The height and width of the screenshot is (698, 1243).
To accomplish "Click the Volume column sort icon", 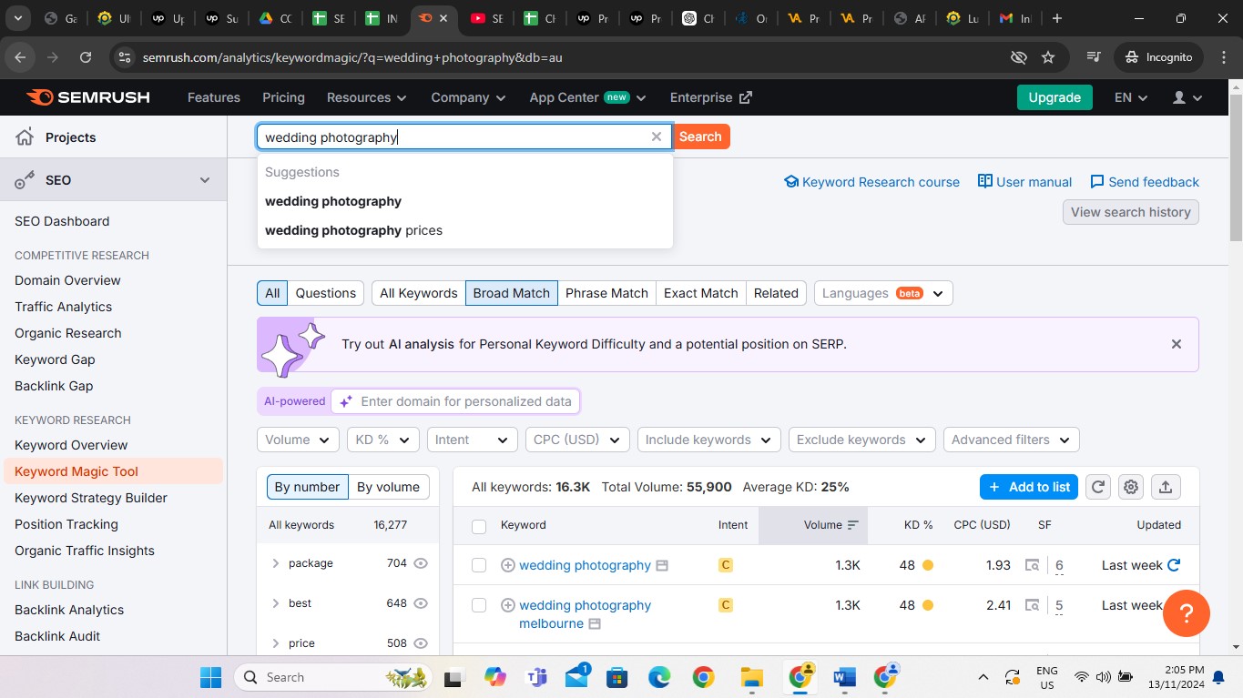I will click(852, 525).
